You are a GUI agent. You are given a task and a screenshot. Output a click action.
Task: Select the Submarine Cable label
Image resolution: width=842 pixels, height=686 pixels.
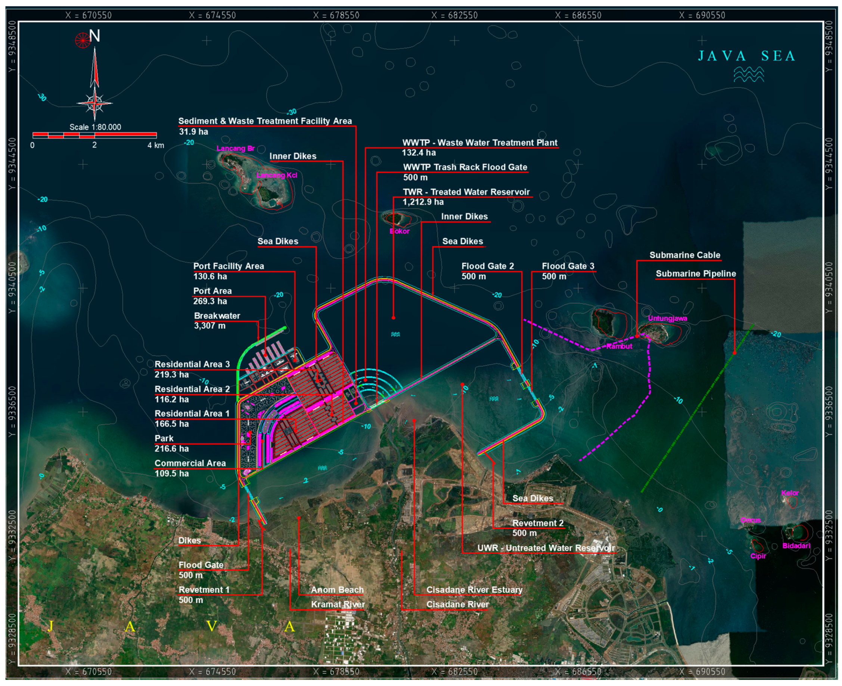684,255
